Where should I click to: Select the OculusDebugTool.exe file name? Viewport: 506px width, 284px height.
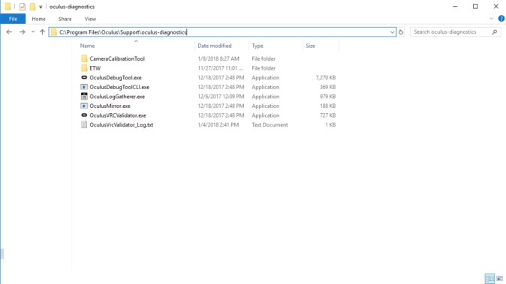[116, 78]
